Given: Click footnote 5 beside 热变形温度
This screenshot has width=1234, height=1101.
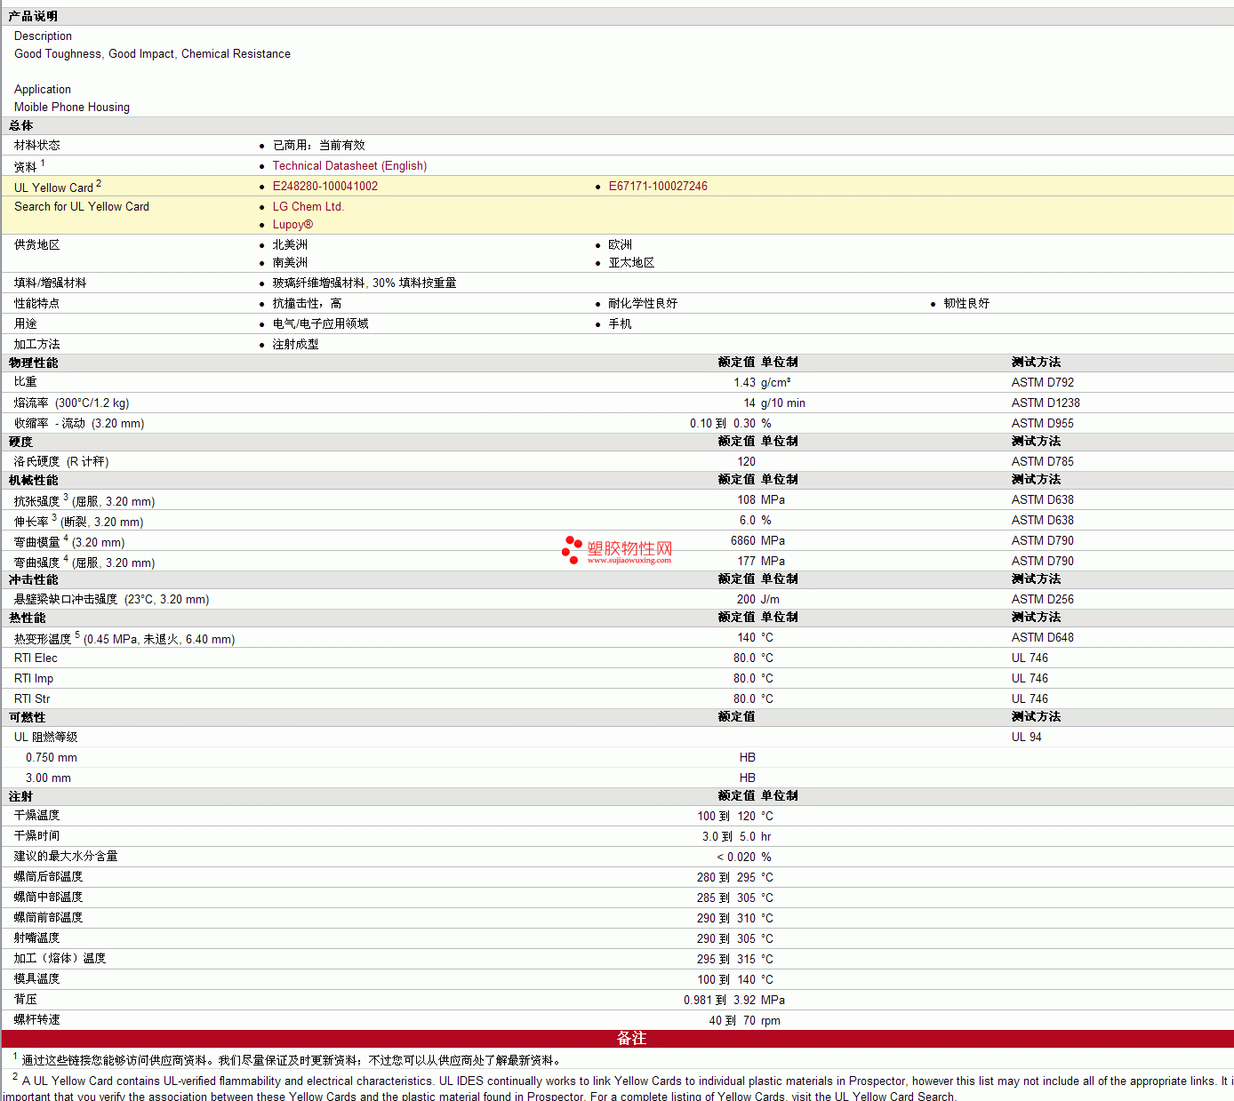Looking at the screenshot, I should [x=77, y=635].
